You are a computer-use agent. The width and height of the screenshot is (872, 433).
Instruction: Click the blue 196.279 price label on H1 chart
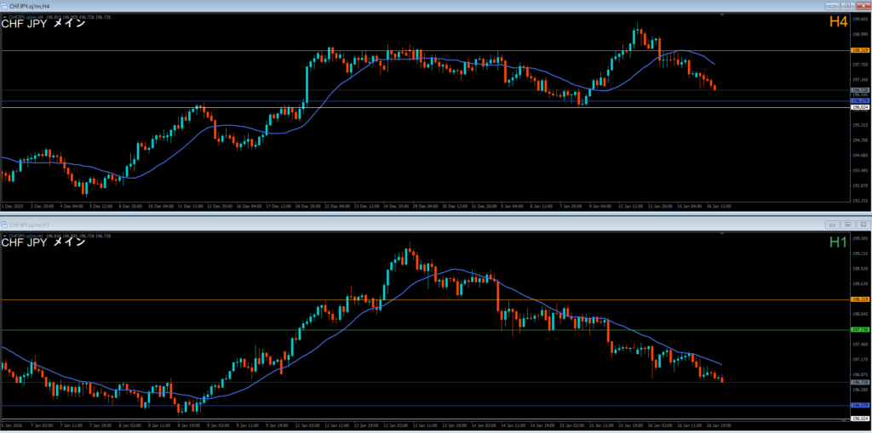pyautogui.click(x=859, y=405)
